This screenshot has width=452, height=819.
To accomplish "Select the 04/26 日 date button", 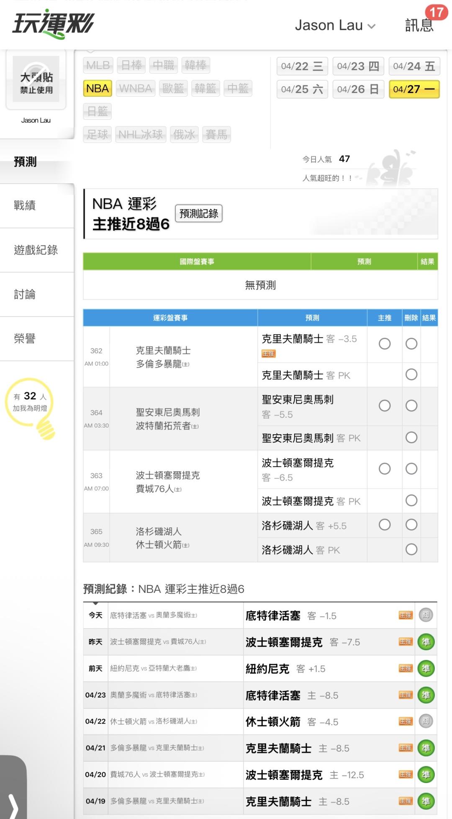I will point(358,89).
